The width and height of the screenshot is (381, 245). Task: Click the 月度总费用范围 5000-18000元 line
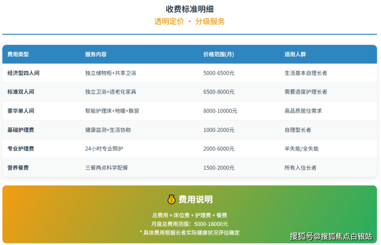click(x=189, y=224)
